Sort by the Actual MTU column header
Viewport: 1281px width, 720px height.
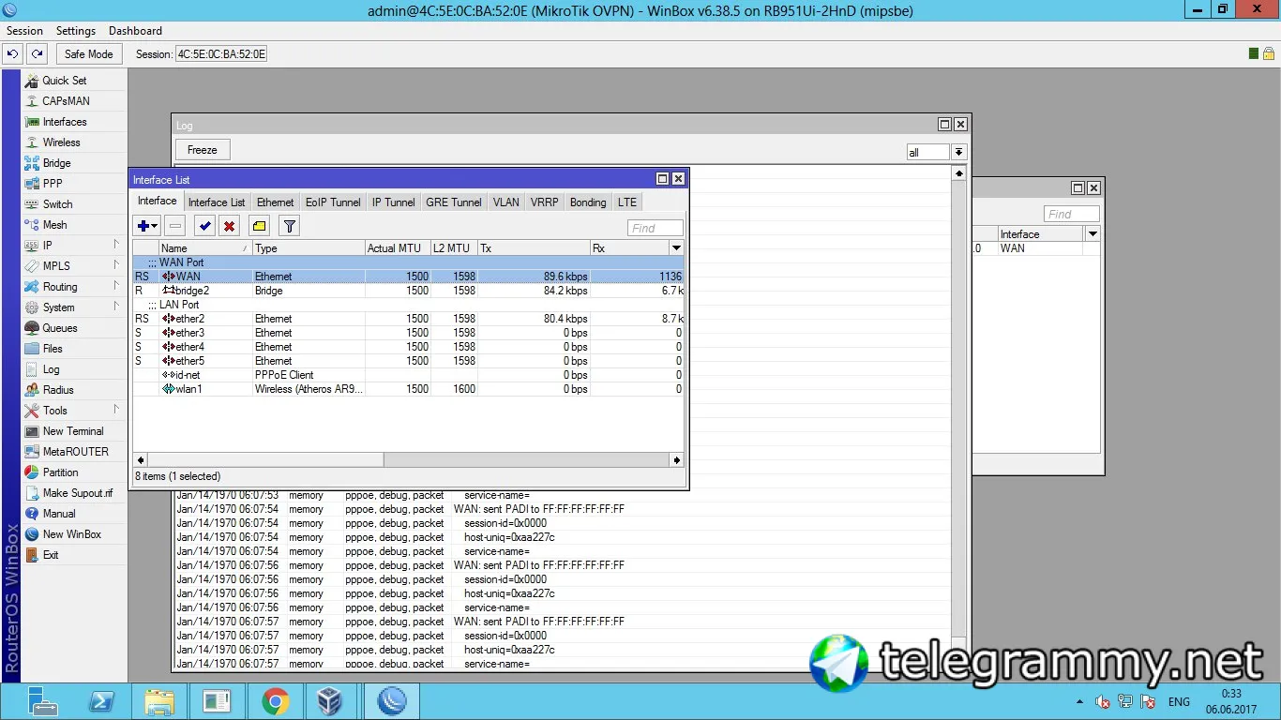pos(398,248)
